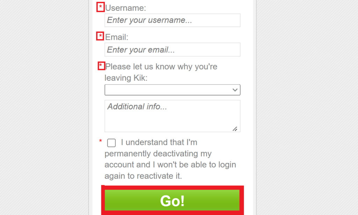Image resolution: width=358 pixels, height=215 pixels.
Task: Click the "again to reactivate it." text
Action: pos(143,176)
